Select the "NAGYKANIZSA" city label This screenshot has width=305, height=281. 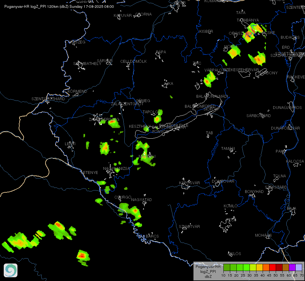click(x=116, y=169)
